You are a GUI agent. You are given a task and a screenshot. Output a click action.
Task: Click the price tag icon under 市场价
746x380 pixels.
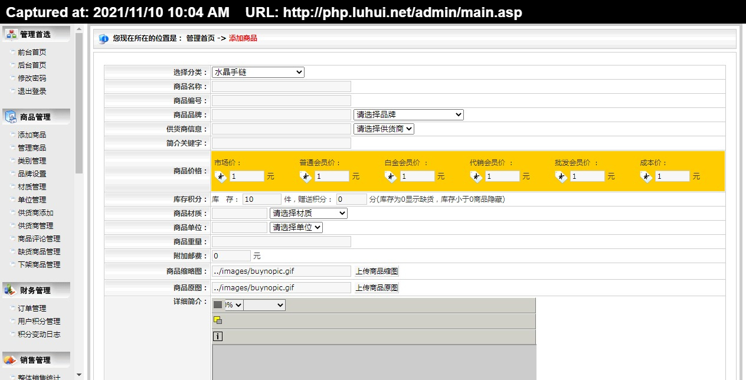pos(221,176)
